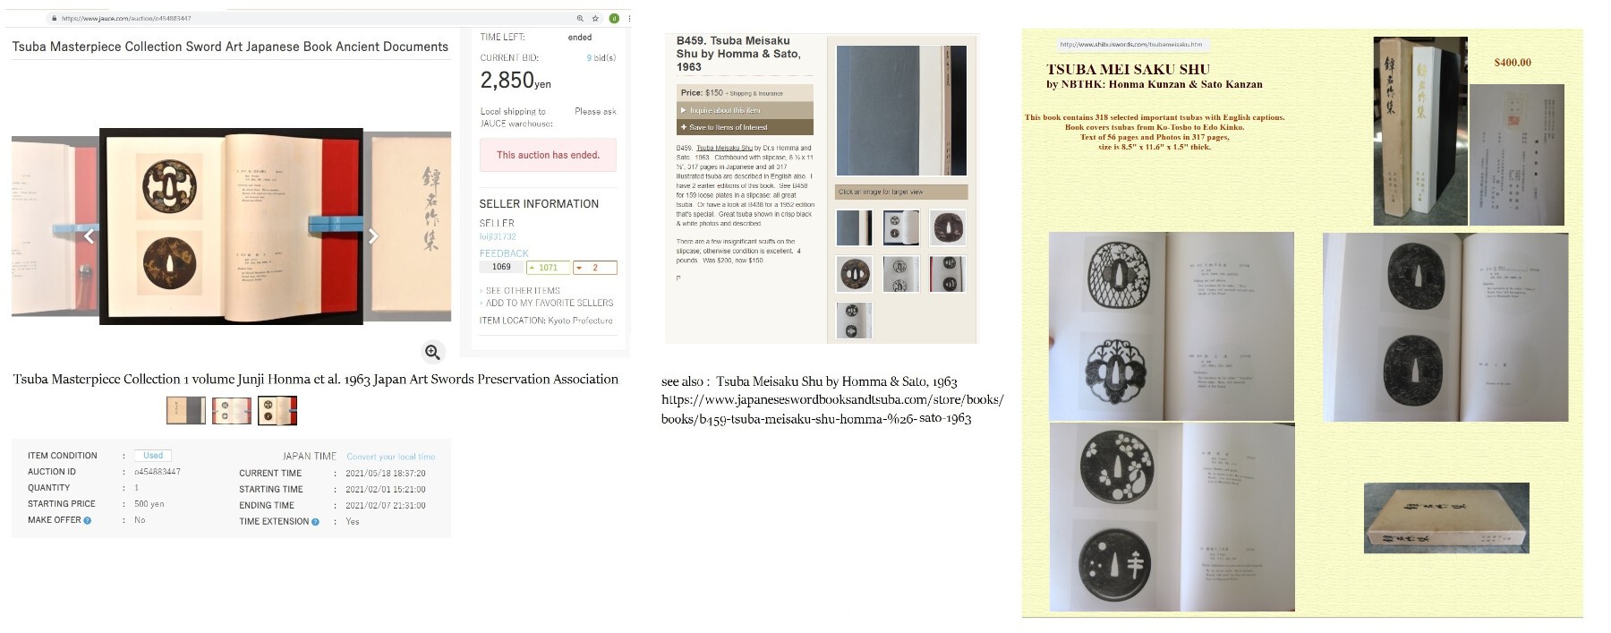Screen dimensions: 1611x633
Task: Click the browser zoom magnifier icon
Action: coord(580,18)
